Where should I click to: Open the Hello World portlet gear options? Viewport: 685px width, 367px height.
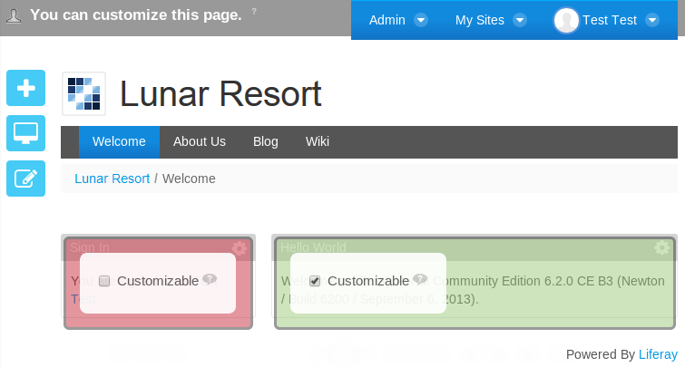tap(661, 247)
